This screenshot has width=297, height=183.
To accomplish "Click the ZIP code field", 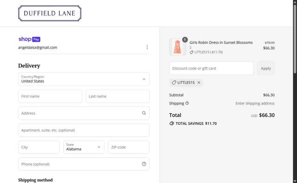I will [129, 147].
